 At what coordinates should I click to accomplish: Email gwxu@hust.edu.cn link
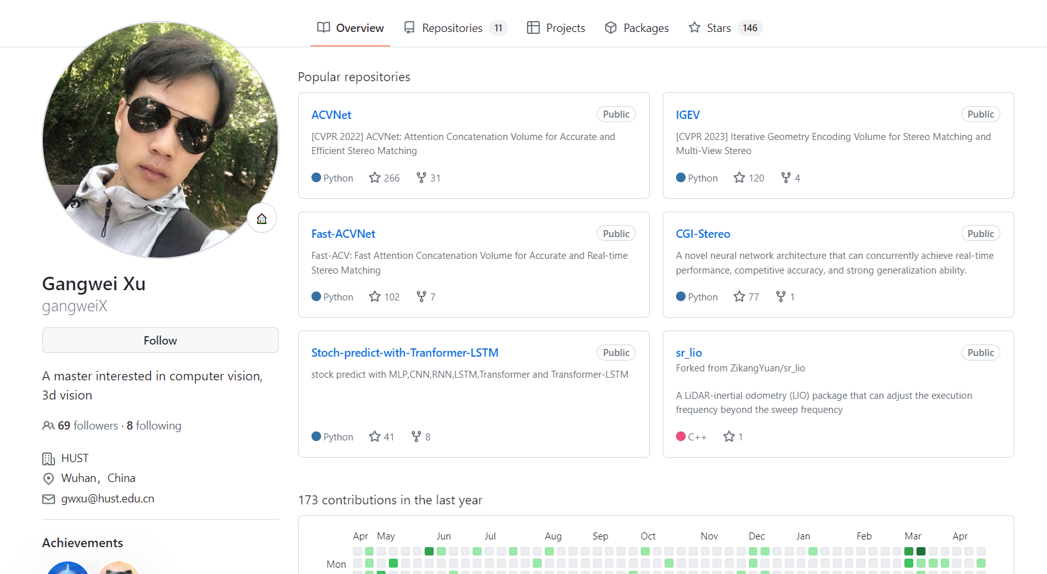(x=108, y=499)
